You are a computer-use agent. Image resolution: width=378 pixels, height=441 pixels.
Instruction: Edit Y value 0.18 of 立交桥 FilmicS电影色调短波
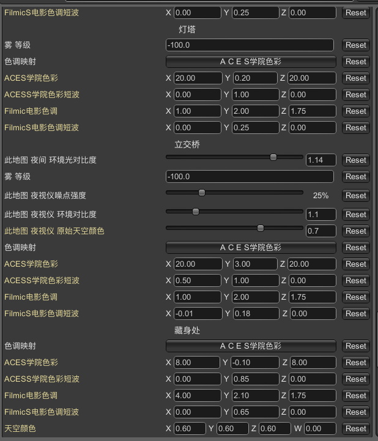[256, 313]
